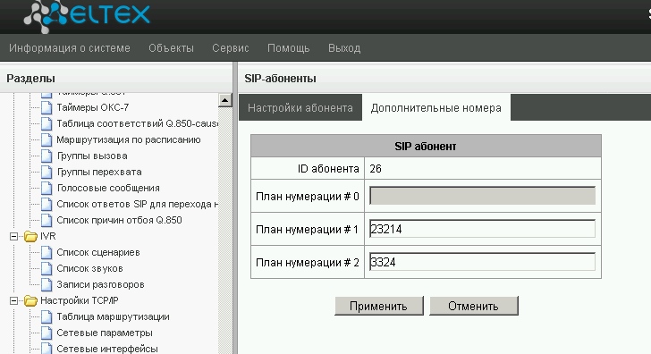Open Голосовые сообщения section

click(x=108, y=188)
